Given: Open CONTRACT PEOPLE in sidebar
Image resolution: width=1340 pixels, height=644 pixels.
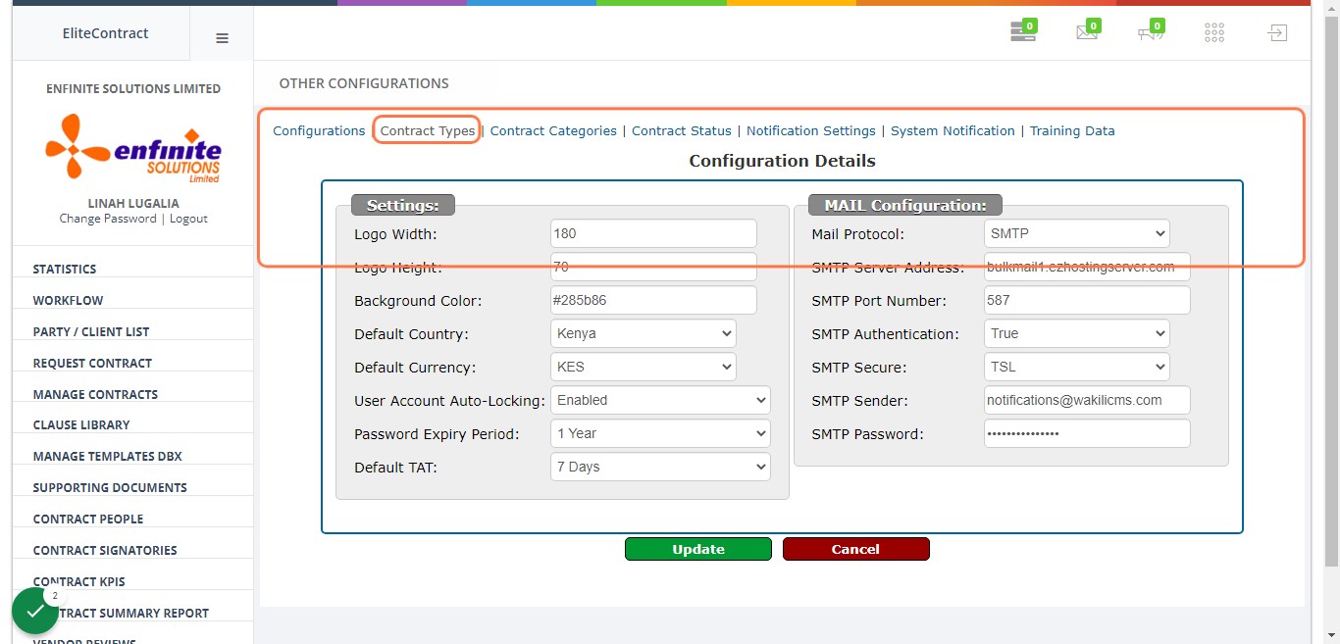Looking at the screenshot, I should (x=88, y=519).
